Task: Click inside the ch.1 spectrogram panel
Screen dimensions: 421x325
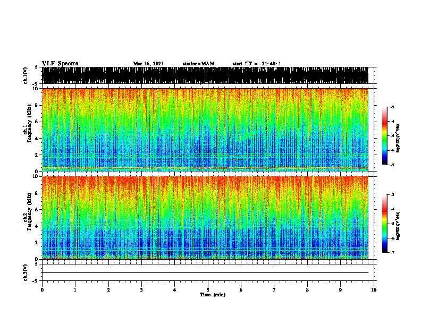Action: 205,130
